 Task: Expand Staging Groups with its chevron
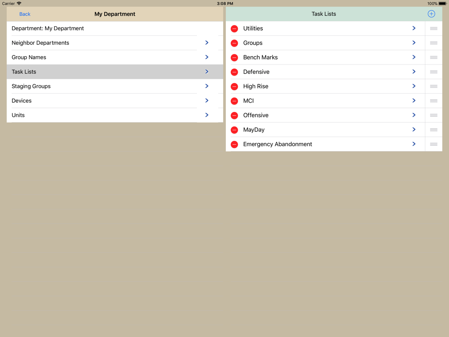click(207, 86)
